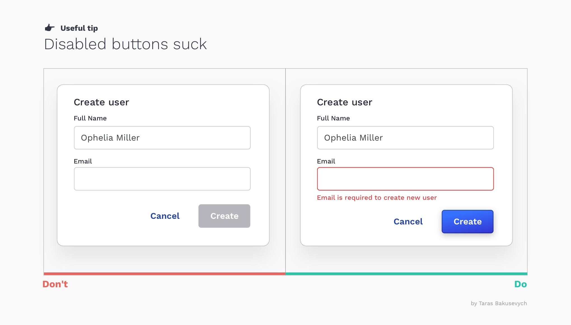Click Cancel in the Don't example dialog
Screen dimensions: 571x325
click(165, 216)
